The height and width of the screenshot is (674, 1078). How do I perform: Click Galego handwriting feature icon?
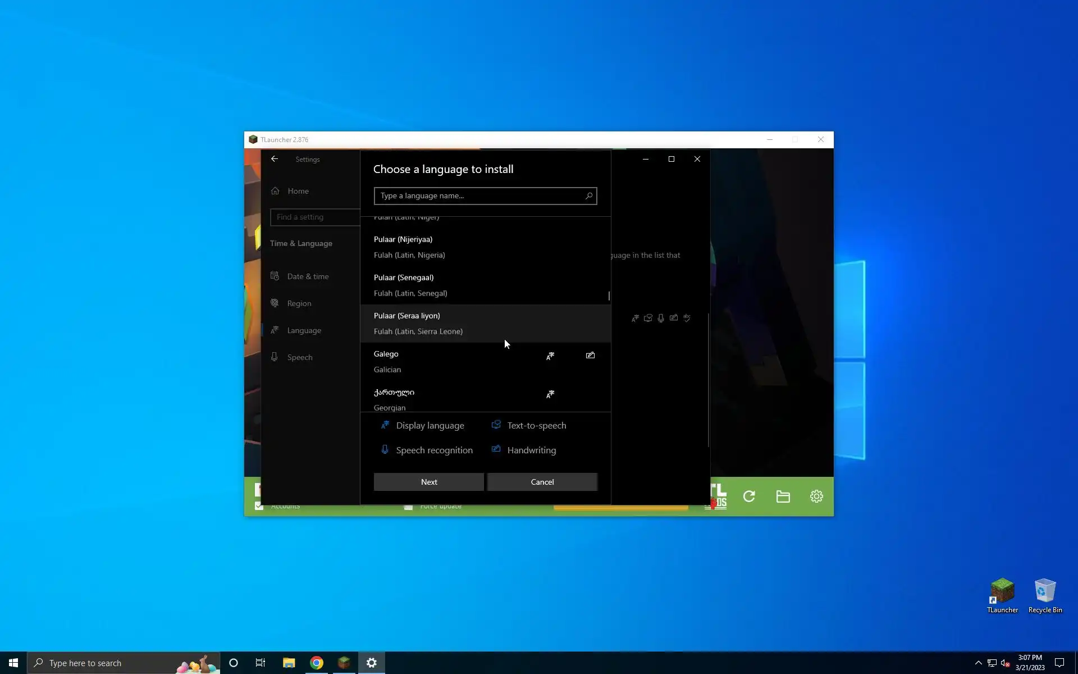coord(590,356)
